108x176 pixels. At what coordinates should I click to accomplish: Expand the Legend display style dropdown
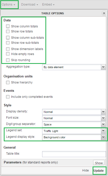tap(103, 137)
